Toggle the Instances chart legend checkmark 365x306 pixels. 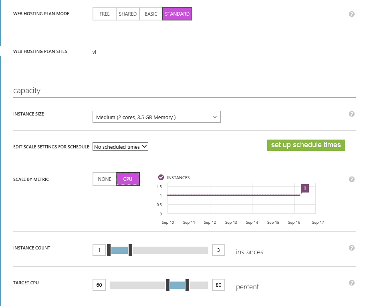(161, 177)
